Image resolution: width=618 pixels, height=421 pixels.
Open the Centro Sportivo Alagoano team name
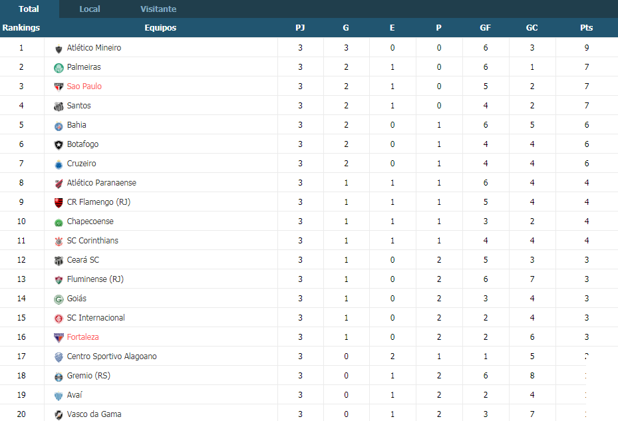(x=112, y=356)
